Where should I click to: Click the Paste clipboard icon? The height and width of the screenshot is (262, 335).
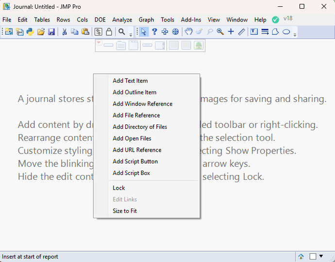click(85, 32)
